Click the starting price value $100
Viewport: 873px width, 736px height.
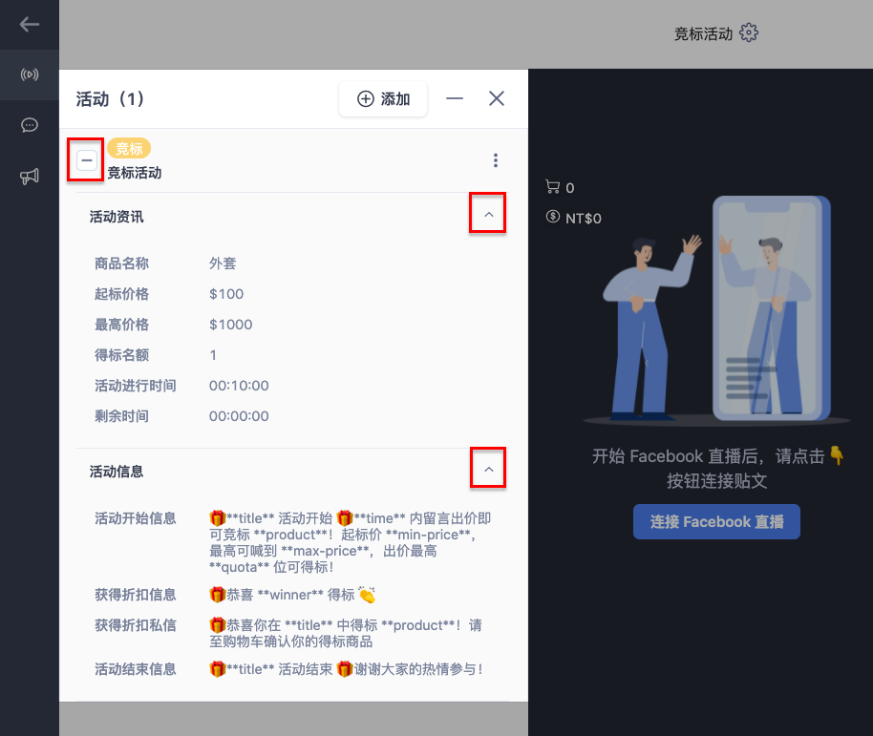coord(226,294)
